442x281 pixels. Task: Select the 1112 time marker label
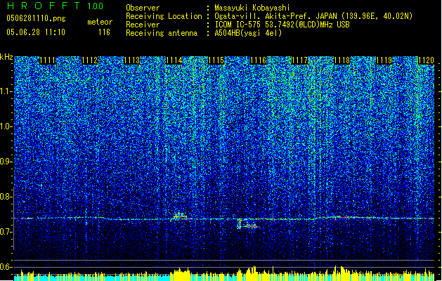tap(90, 60)
